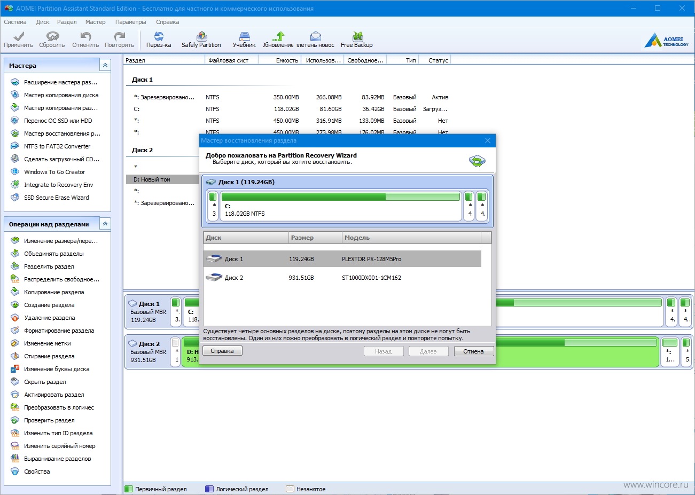Click the Незанятое legend swatch
Viewport: 695px width, 495px height.
click(290, 489)
